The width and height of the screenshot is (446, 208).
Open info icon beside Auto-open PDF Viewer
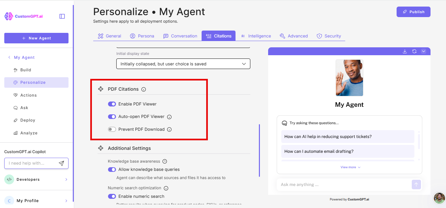pyautogui.click(x=169, y=117)
